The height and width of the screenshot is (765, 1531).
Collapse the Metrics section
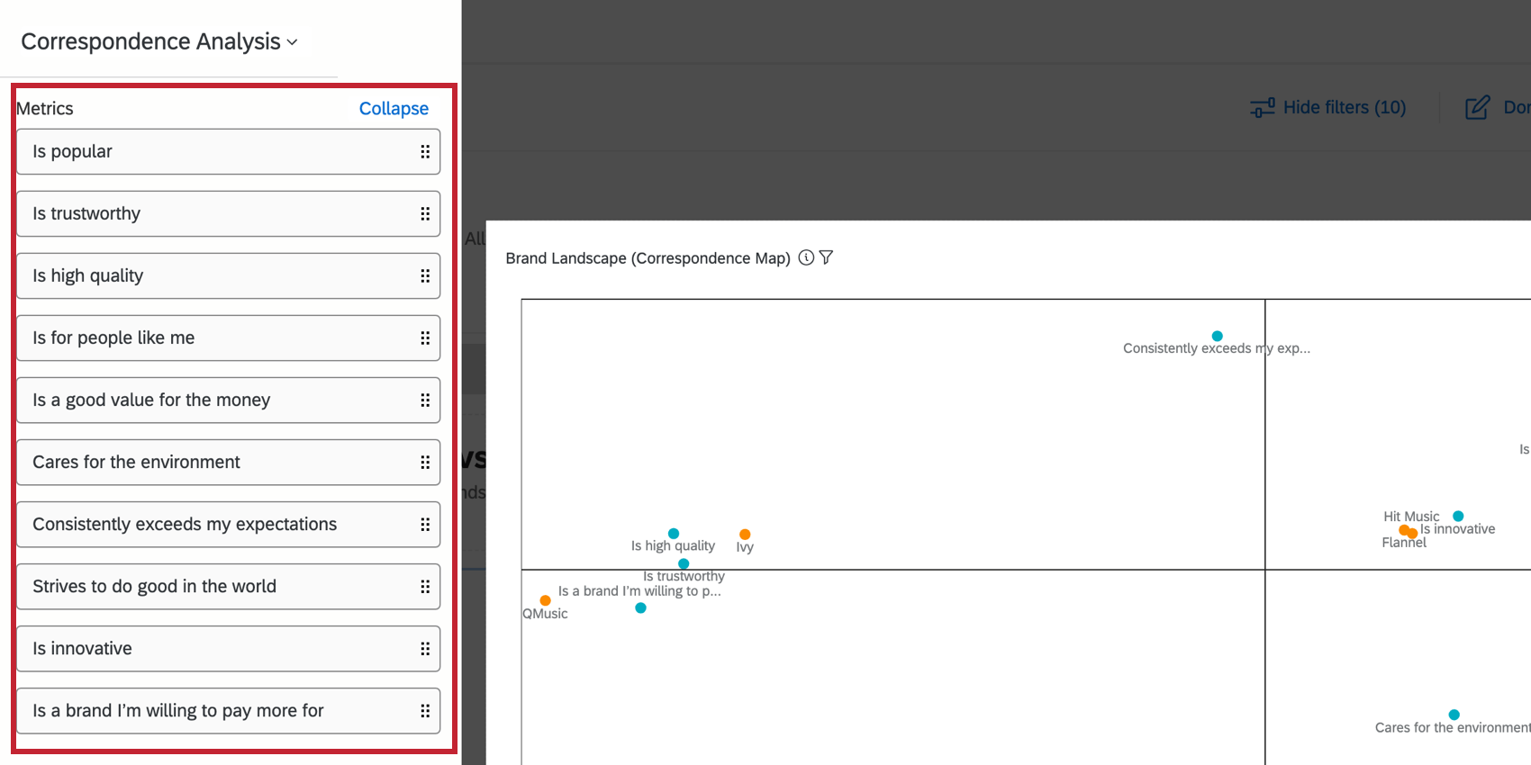click(394, 108)
